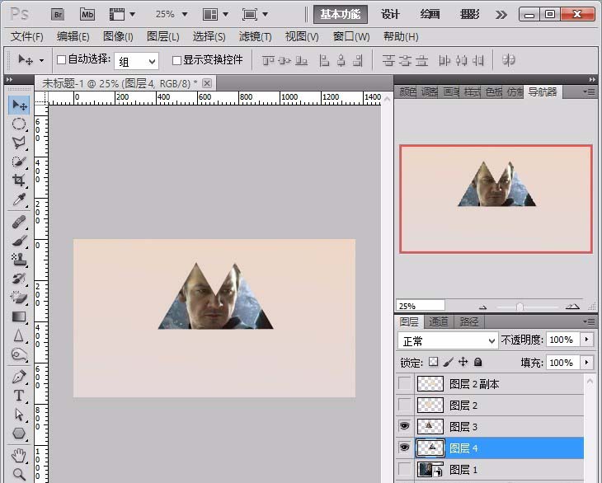Open the 滤镜(T) menu

[255, 36]
